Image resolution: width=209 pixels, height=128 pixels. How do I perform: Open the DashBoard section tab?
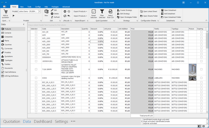[x=43, y=121]
